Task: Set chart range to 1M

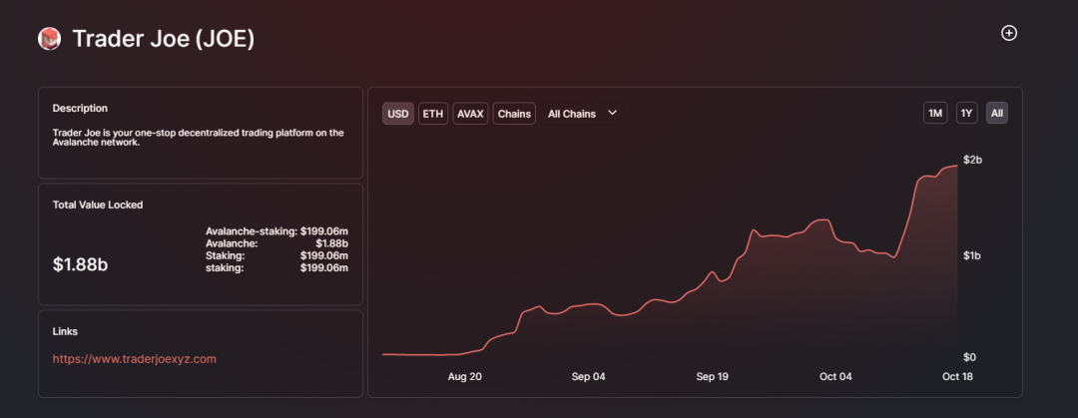Action: 935,114
